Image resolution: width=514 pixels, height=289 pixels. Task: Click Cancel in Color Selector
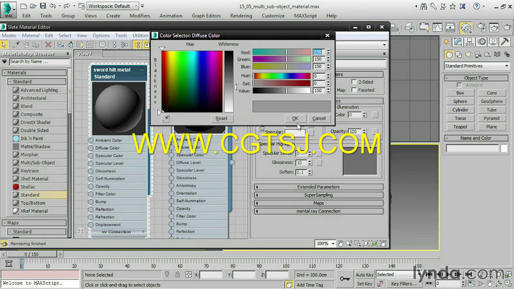click(x=319, y=119)
